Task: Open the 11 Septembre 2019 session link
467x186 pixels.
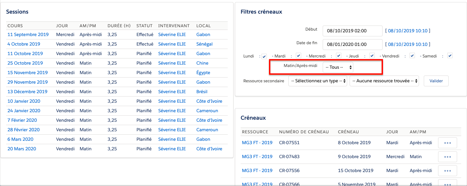Action: [28, 34]
